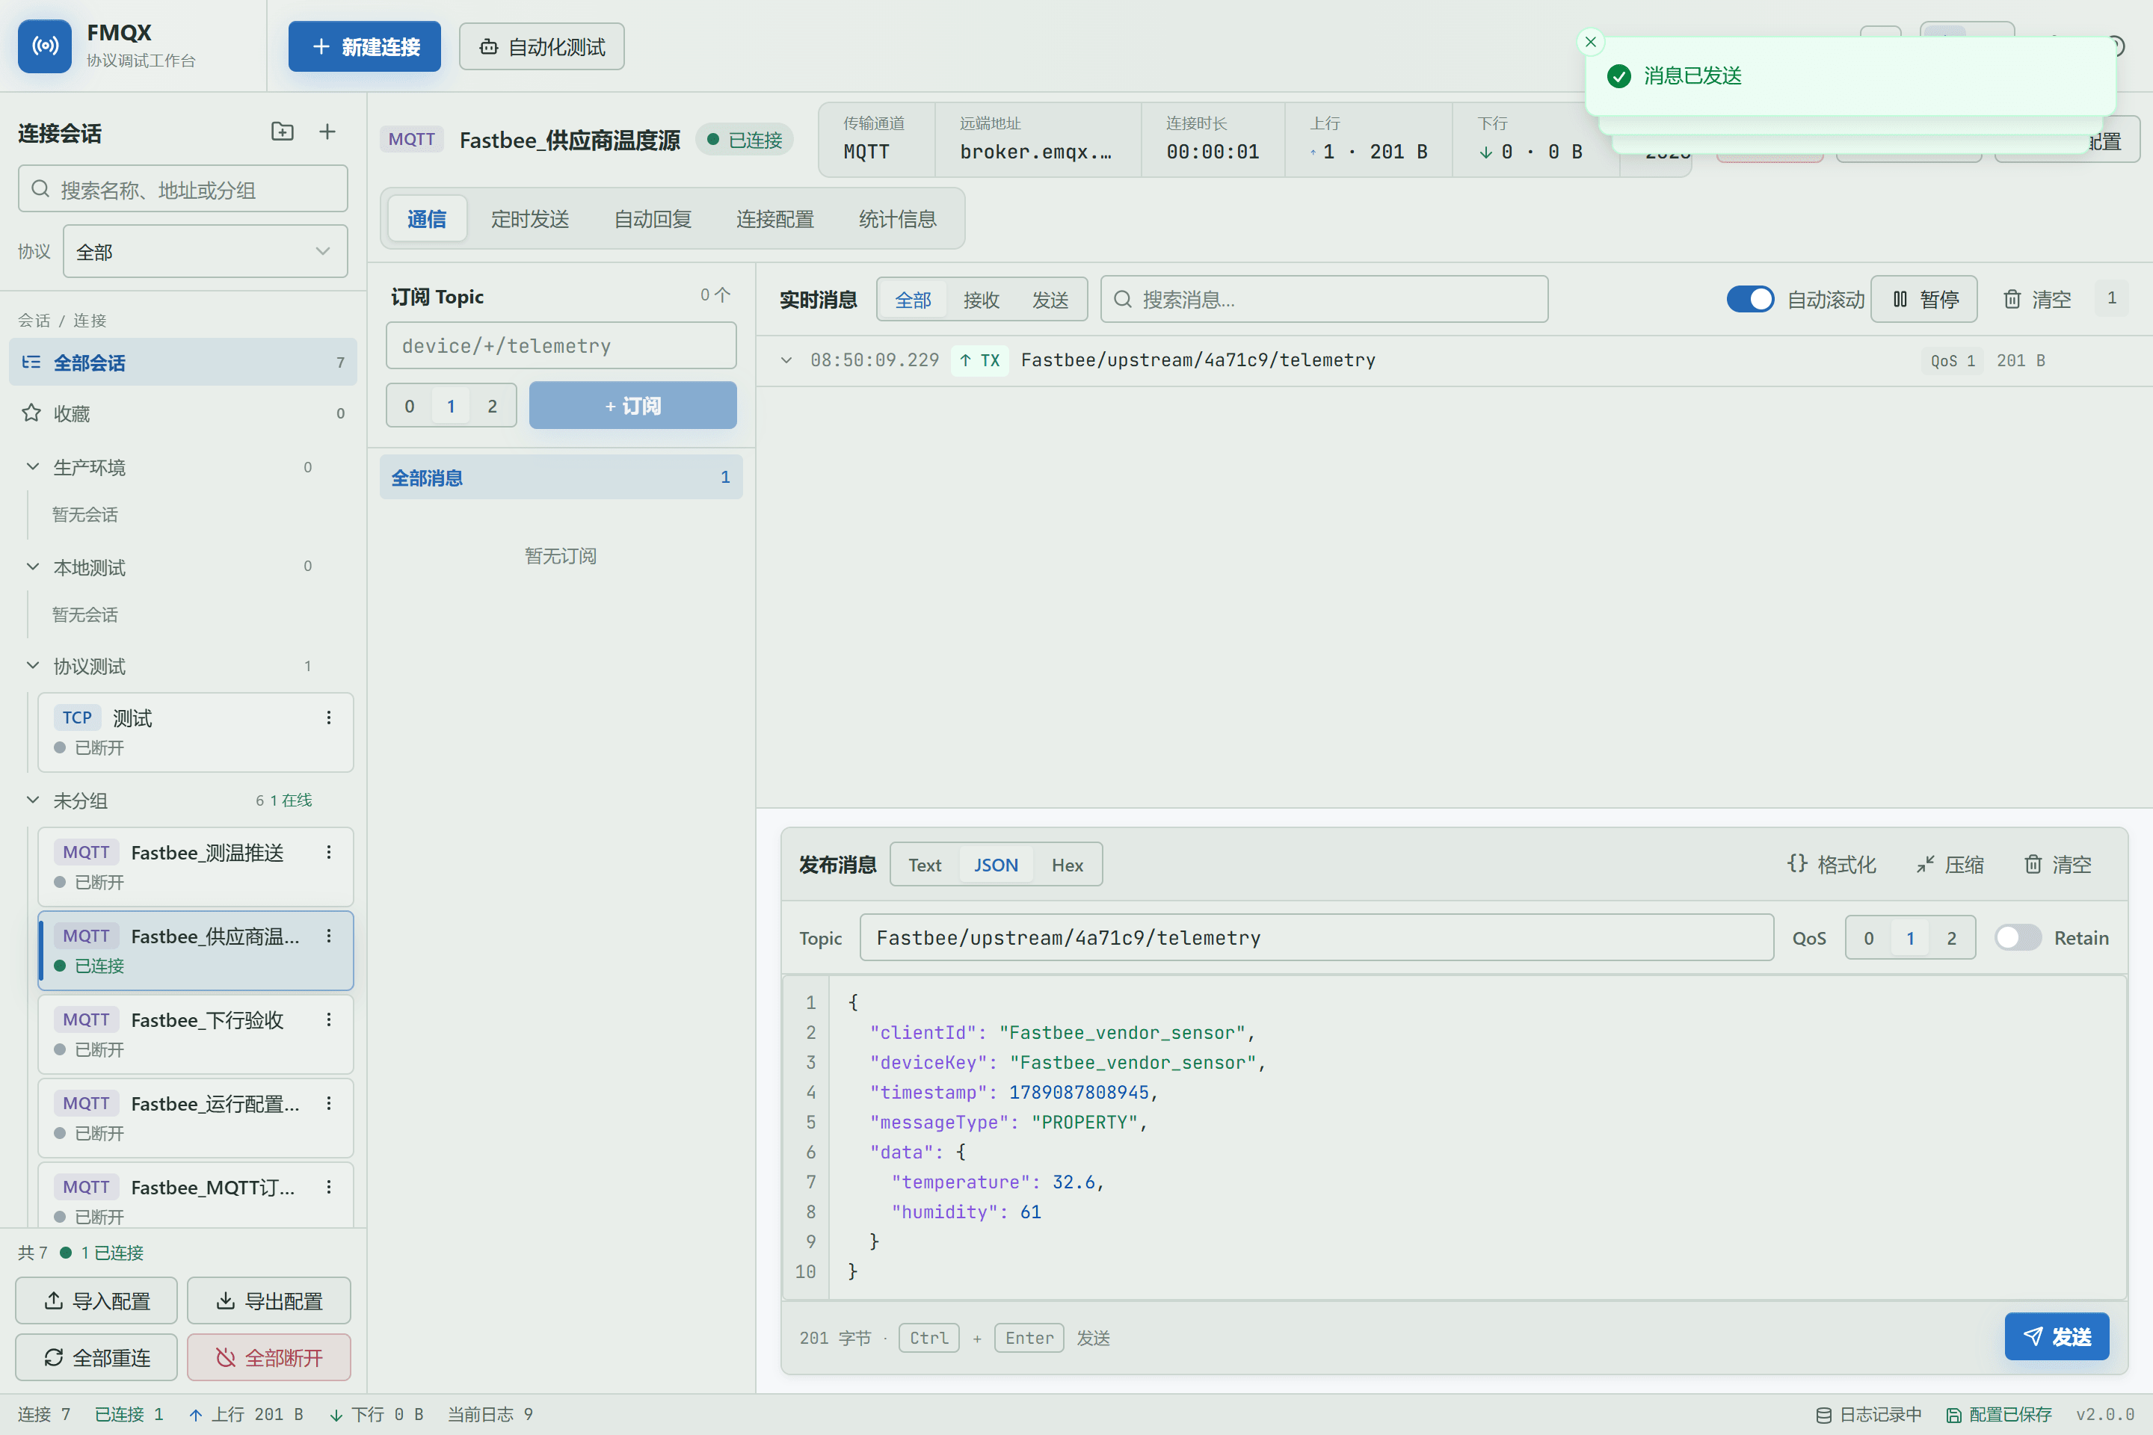Screen dimensions: 2153x1435
Task: Toggle the 自动滚动 switch
Action: 1750,299
